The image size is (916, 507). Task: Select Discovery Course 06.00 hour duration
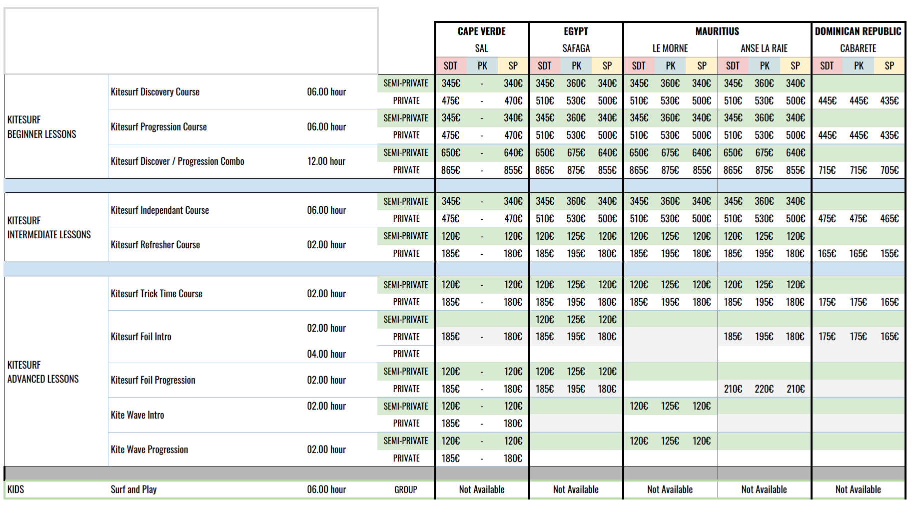click(x=326, y=92)
